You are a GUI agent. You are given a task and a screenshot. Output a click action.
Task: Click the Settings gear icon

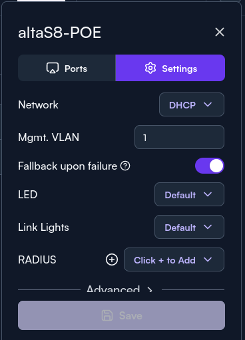(150, 68)
